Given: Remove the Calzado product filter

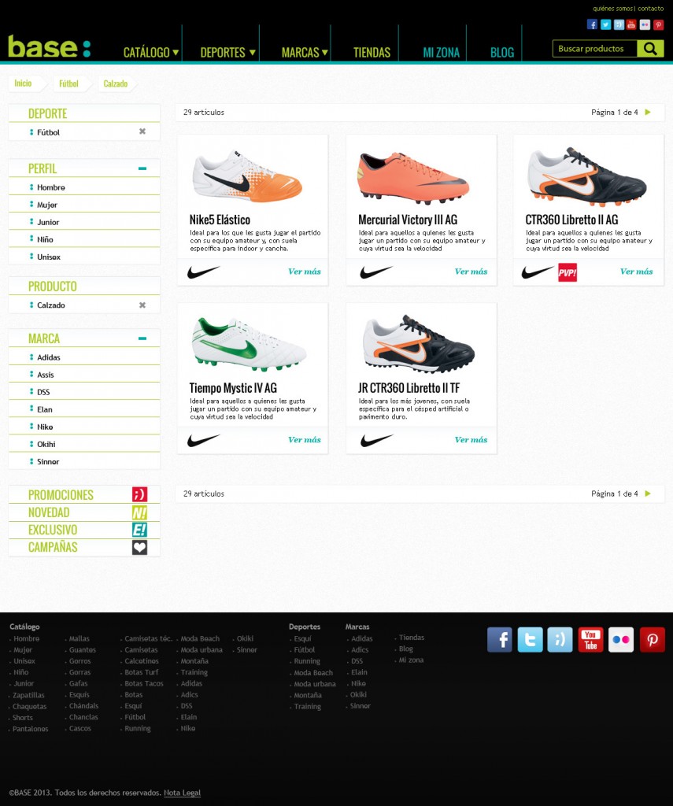Looking at the screenshot, I should [x=142, y=305].
